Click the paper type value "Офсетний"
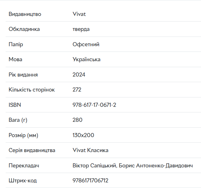This screenshot has height=188, width=201. (86, 44)
